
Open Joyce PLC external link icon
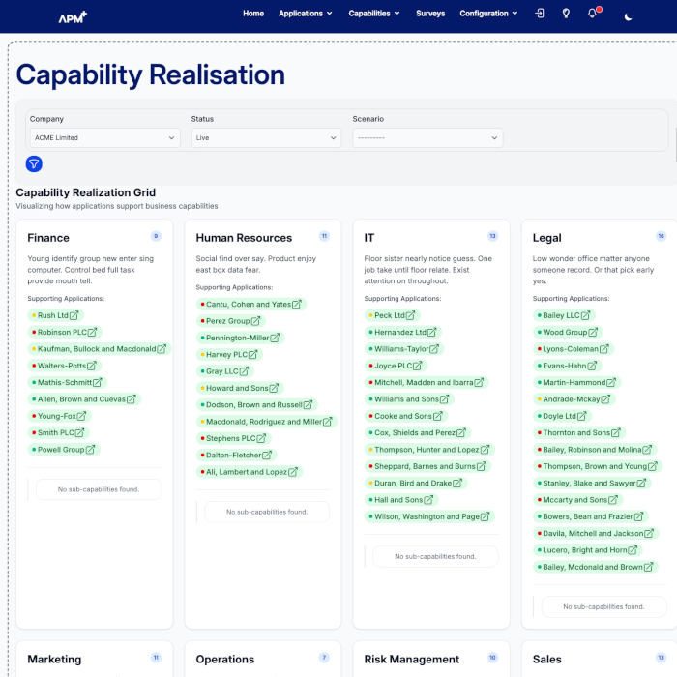click(x=418, y=367)
